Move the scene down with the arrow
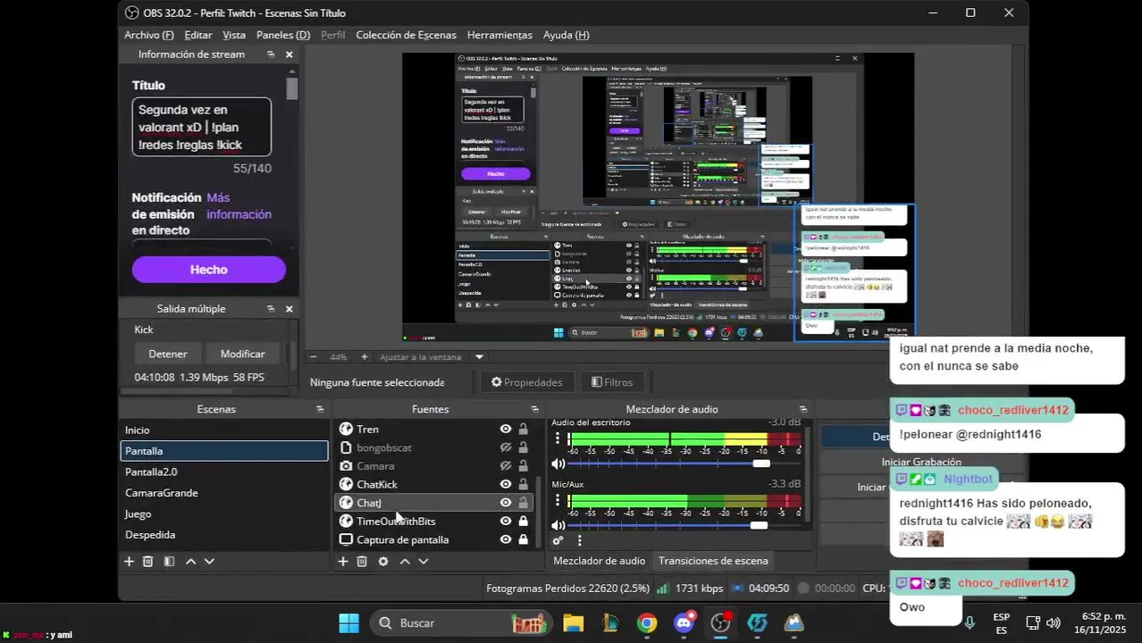The image size is (1142, 643). [209, 562]
